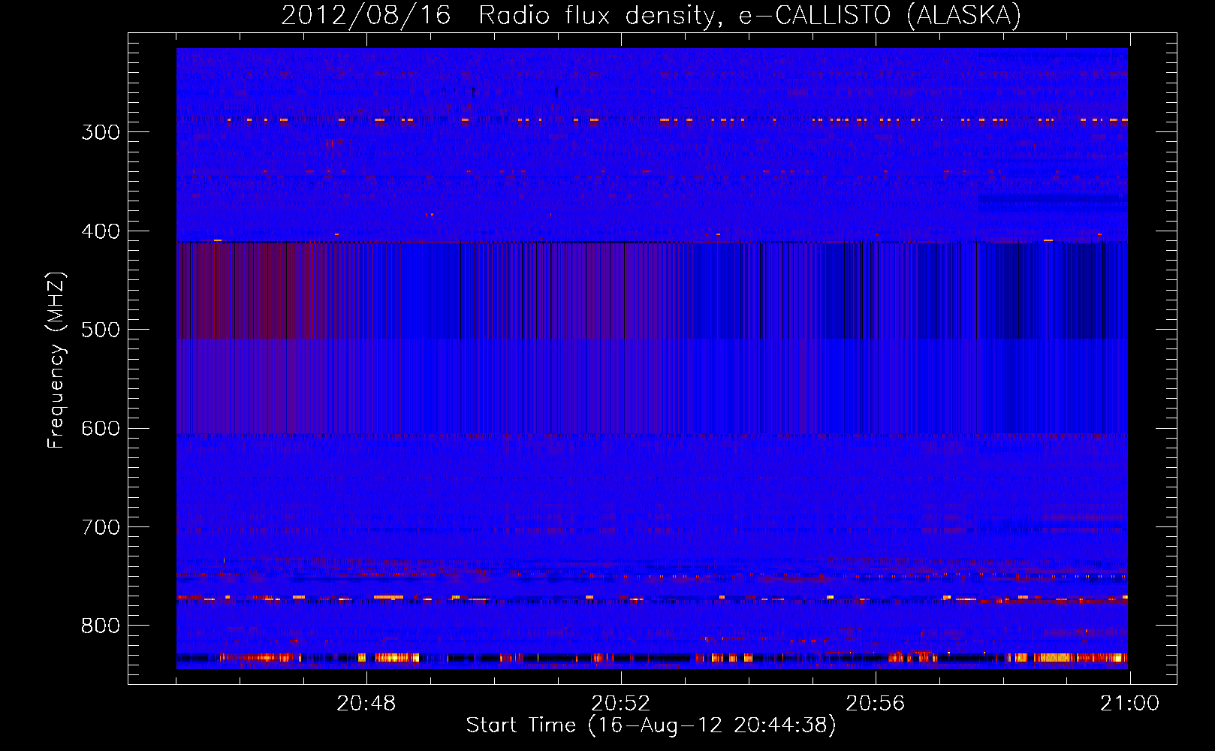The width and height of the screenshot is (1215, 751).
Task: Click the 'Frequency (MHZ)' axis label
Action: click(56, 360)
